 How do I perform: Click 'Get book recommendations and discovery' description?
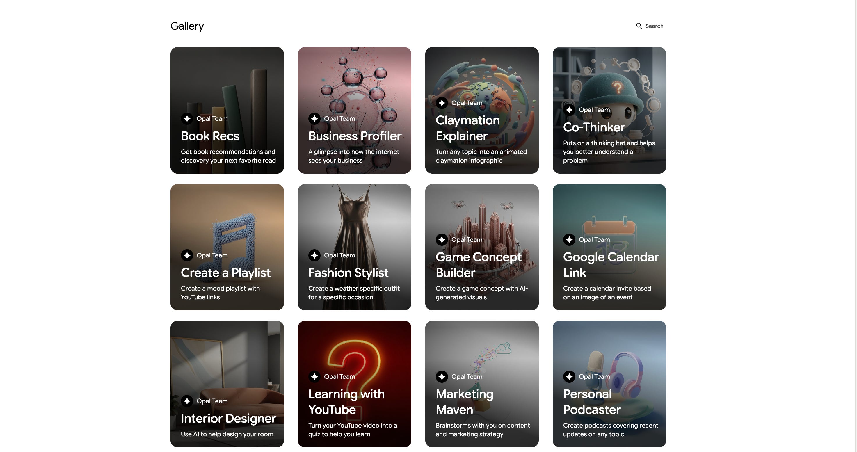coord(228,156)
